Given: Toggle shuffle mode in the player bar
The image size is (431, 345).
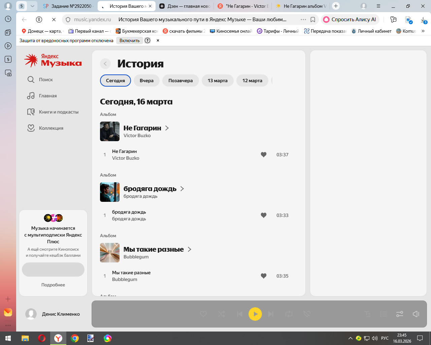Looking at the screenshot, I should point(222,314).
